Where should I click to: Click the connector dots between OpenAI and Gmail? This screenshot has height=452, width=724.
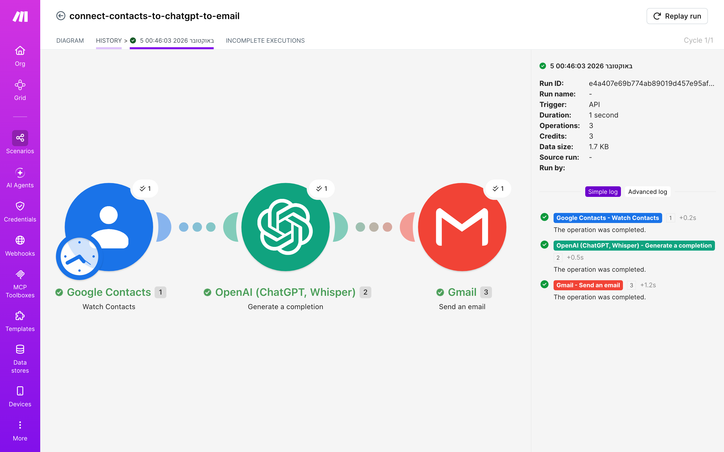374,227
